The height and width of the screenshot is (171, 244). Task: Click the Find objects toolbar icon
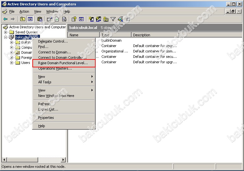click(x=120, y=19)
